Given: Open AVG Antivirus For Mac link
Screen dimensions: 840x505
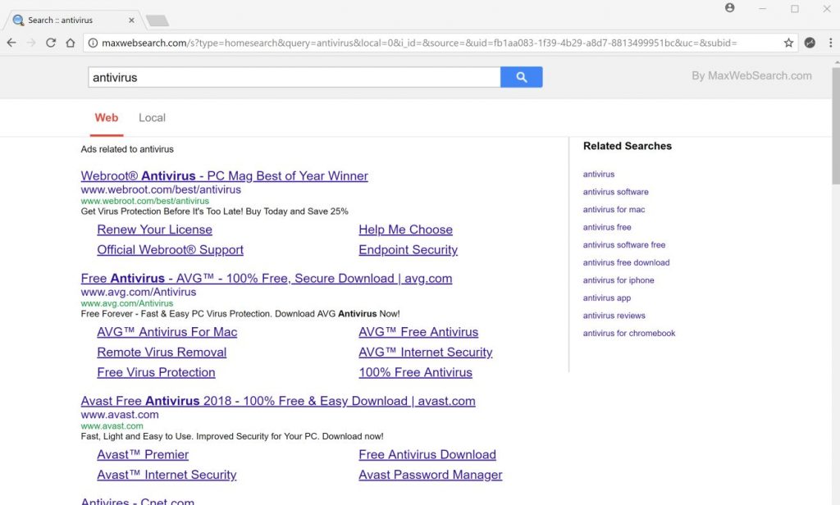Looking at the screenshot, I should [x=167, y=332].
